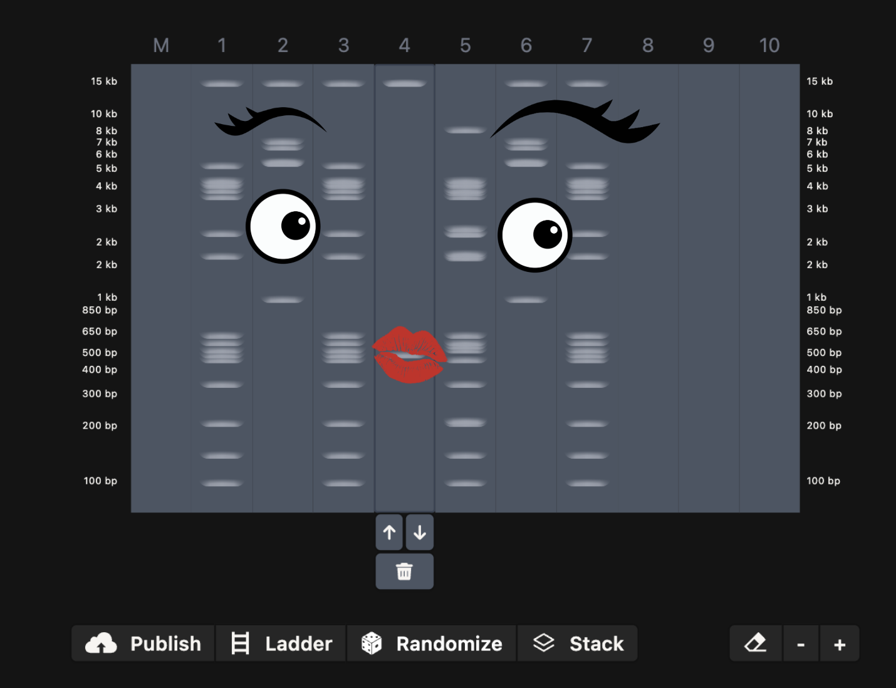Screen dimensions: 896x688
Task: Click the 100 bp band in lane 1
Action: (222, 483)
